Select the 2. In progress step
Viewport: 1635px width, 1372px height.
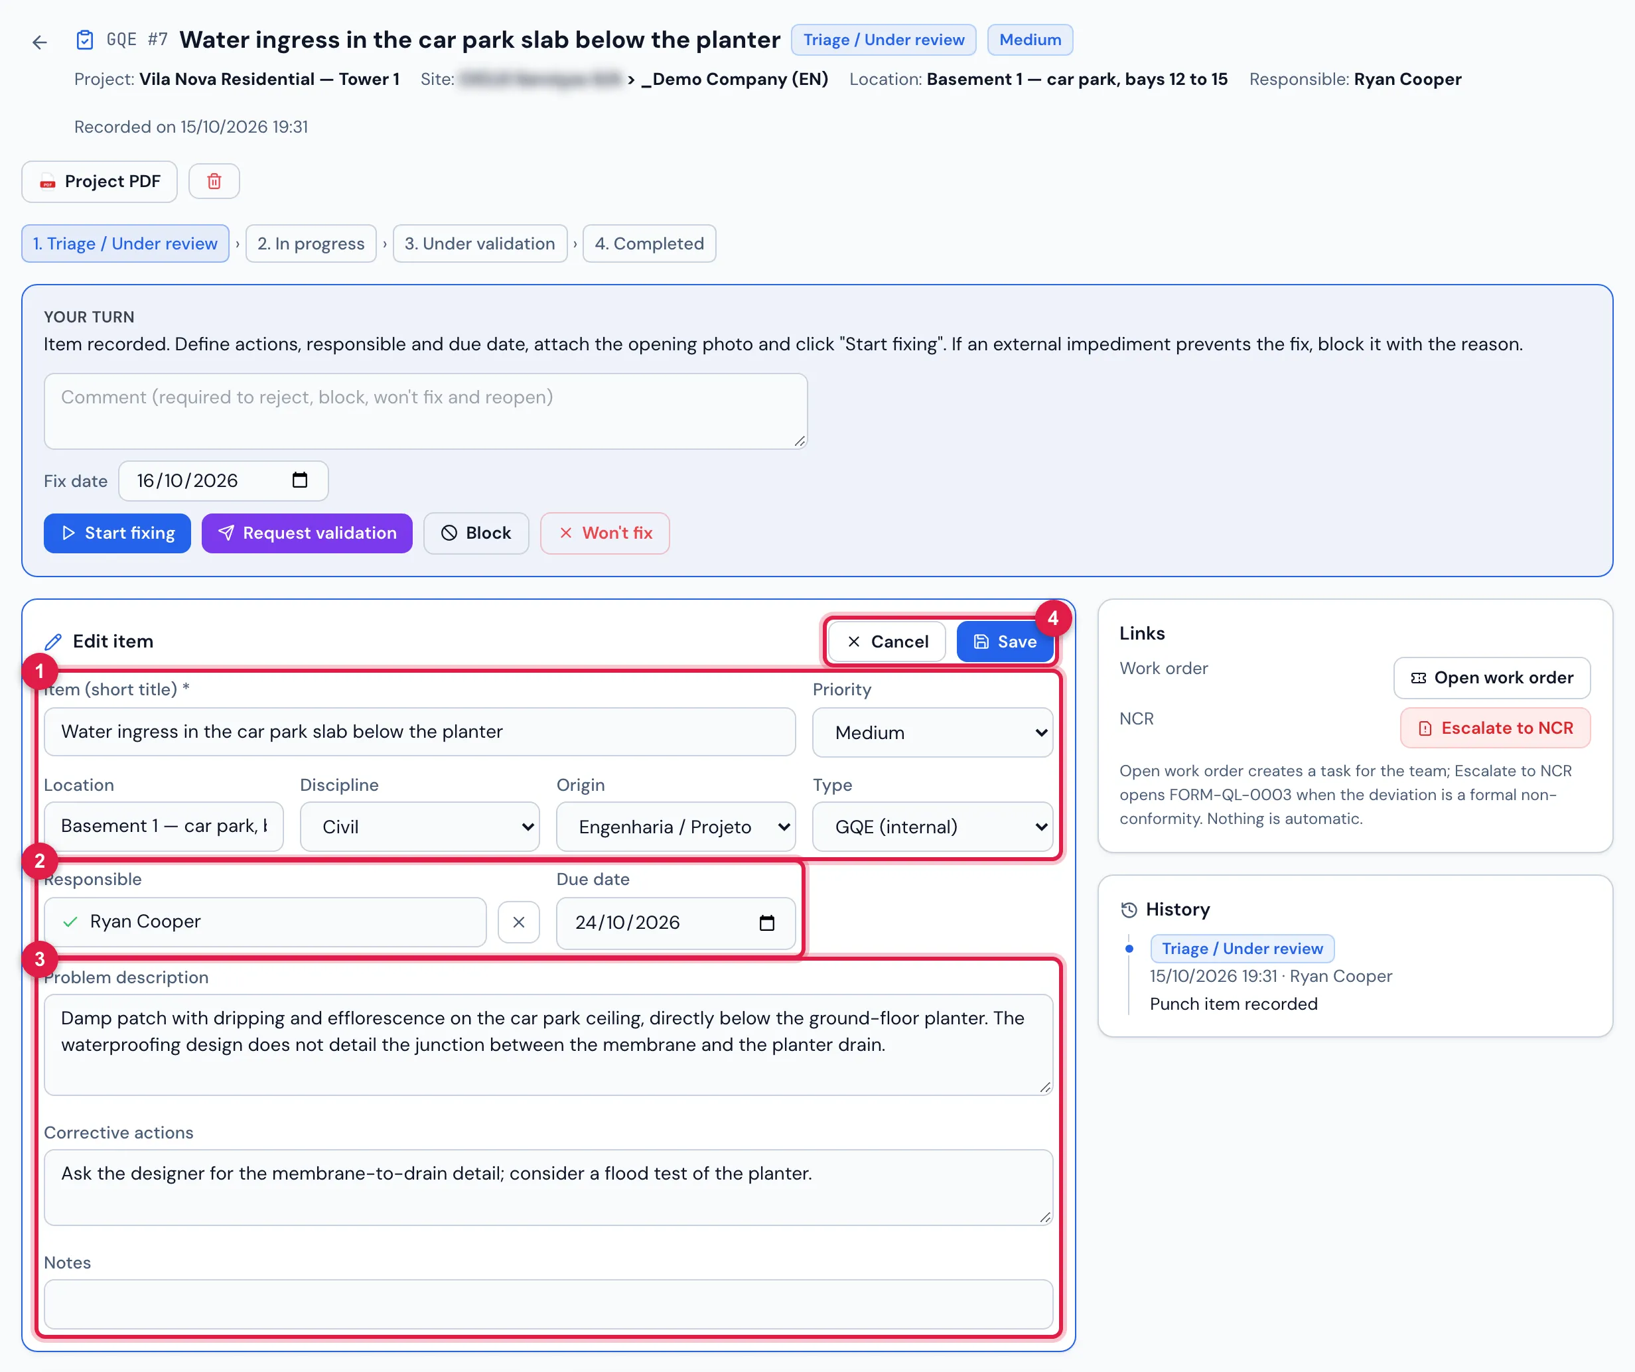tap(311, 243)
